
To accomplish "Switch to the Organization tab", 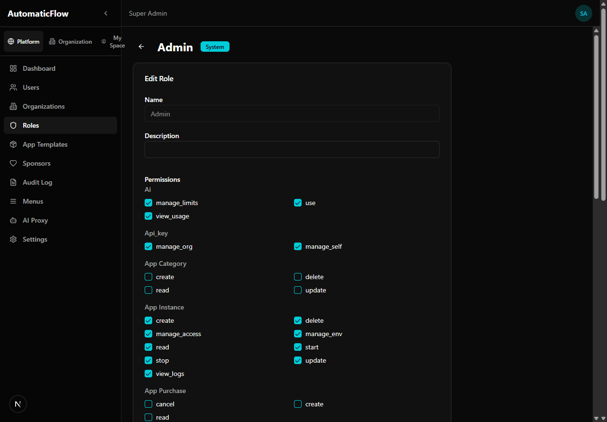I will point(71,42).
